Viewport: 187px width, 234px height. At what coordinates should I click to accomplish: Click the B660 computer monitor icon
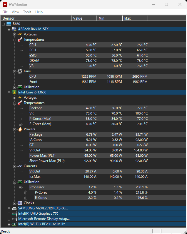pyautogui.click(x=9, y=24)
